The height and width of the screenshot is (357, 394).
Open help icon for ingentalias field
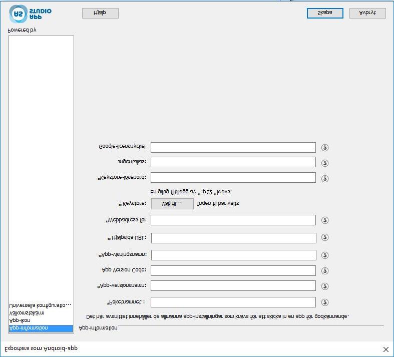tap(325, 163)
